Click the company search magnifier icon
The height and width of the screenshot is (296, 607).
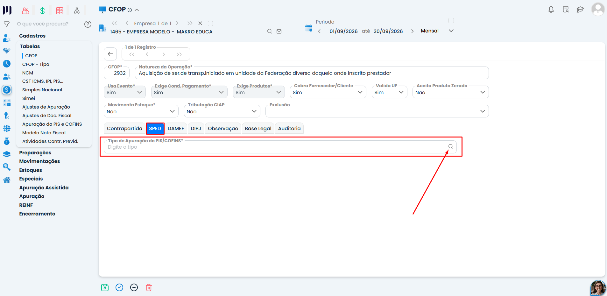[270, 31]
